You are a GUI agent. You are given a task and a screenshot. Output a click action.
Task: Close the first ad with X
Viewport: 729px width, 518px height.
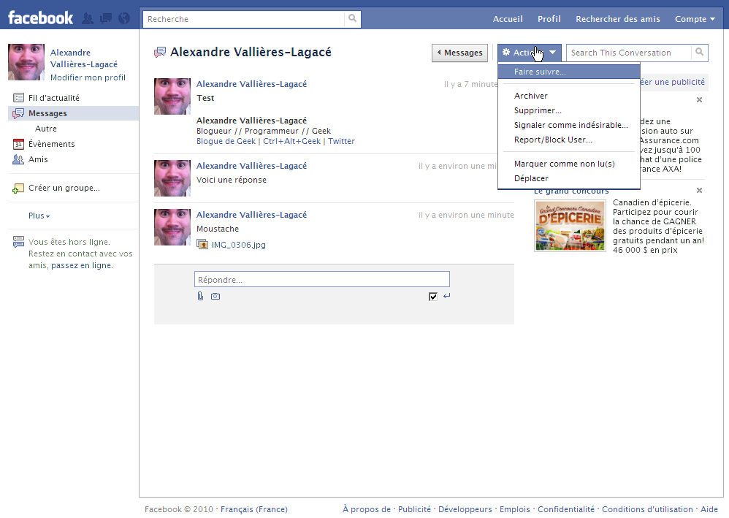(x=699, y=99)
